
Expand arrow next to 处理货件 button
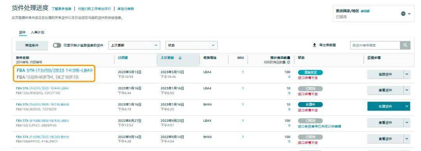(x=407, y=107)
